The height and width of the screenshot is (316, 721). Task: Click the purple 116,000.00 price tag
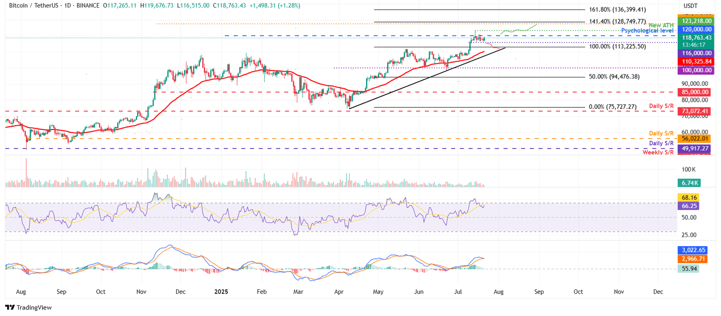pos(696,53)
